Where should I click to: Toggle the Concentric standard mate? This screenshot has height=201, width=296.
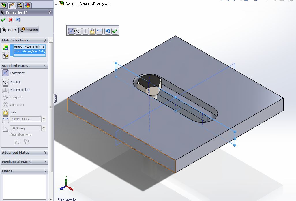5,105
